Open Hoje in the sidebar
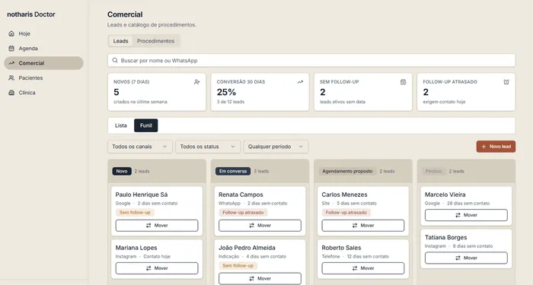 (43, 33)
